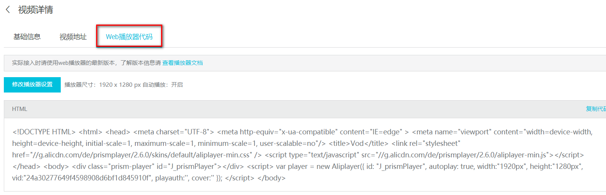Click the 修改播放器设置 button
The image size is (606, 195).
click(32, 84)
